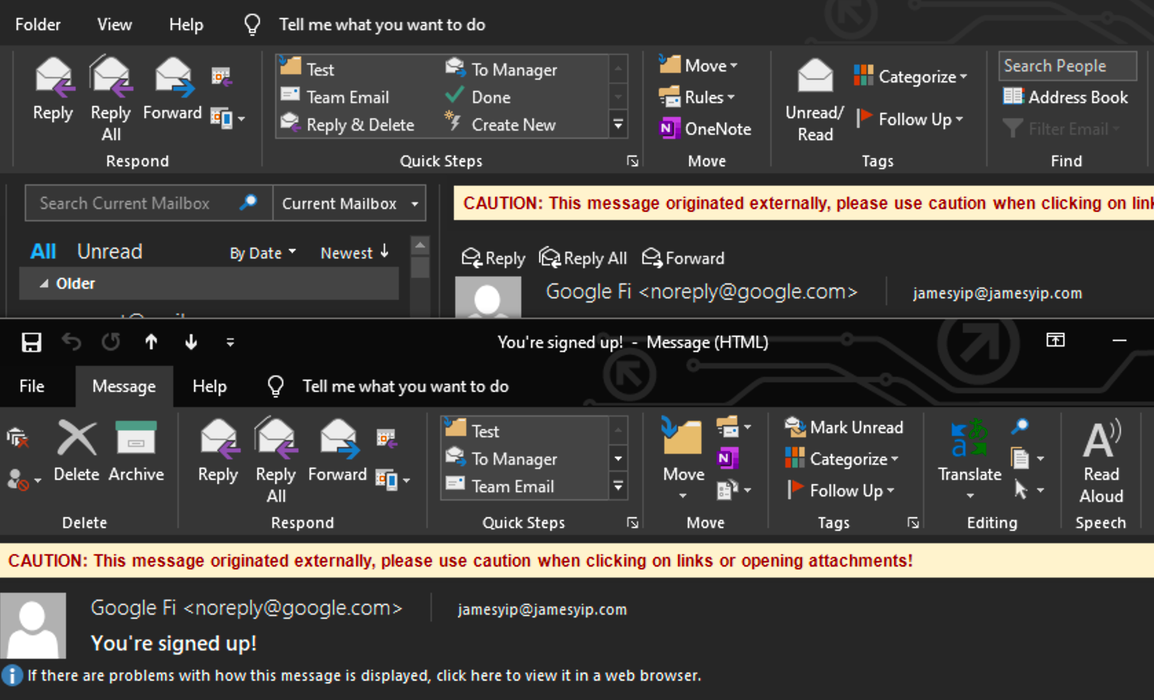Click Reply in the message window ribbon
The height and width of the screenshot is (700, 1154).
click(x=218, y=452)
